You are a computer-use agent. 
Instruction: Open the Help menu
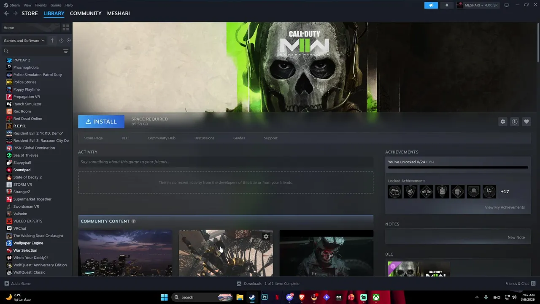[x=69, y=5]
